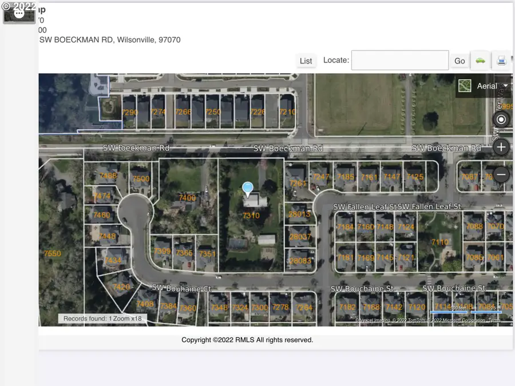Image resolution: width=515 pixels, height=386 pixels.
Task: Recenter the map with the target icon
Action: click(501, 119)
